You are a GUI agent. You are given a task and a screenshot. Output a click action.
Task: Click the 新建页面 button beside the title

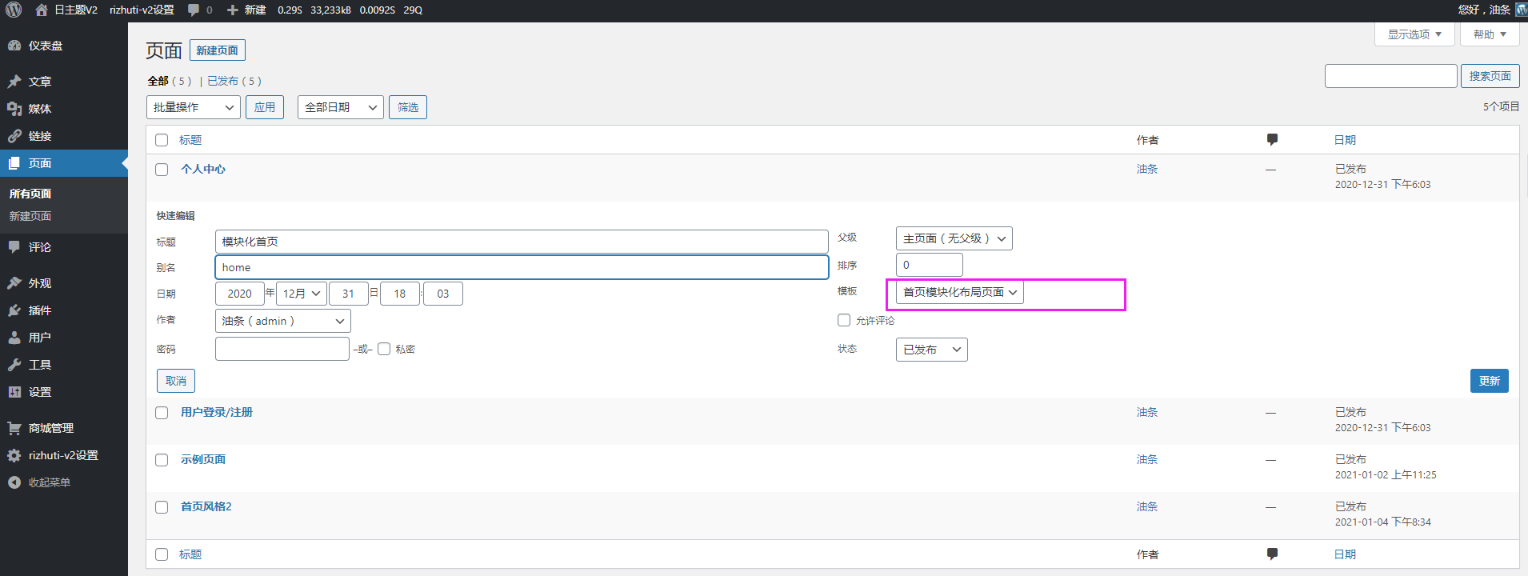click(x=218, y=50)
